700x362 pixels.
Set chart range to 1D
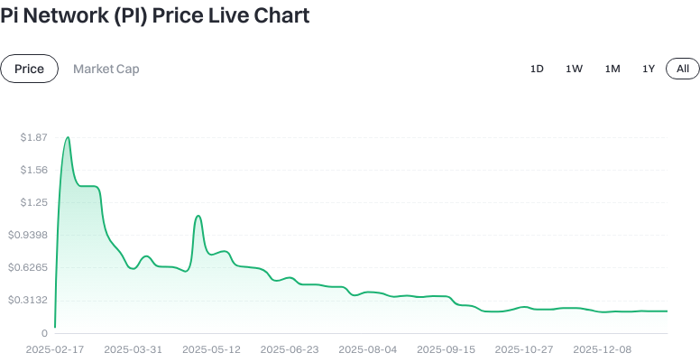(537, 69)
